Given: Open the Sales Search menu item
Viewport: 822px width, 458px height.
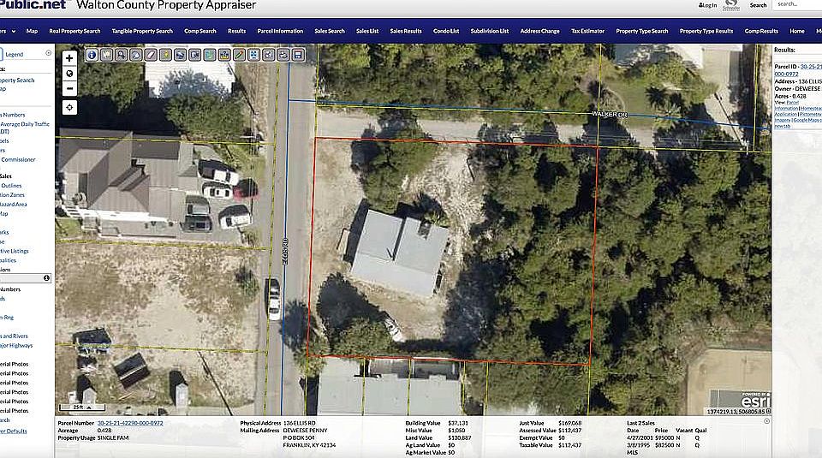Looking at the screenshot, I should tap(330, 31).
